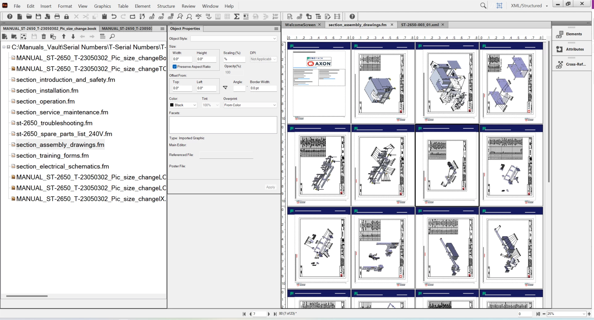594x320 pixels.
Task: Add a file to book icon
Action: tap(5, 36)
